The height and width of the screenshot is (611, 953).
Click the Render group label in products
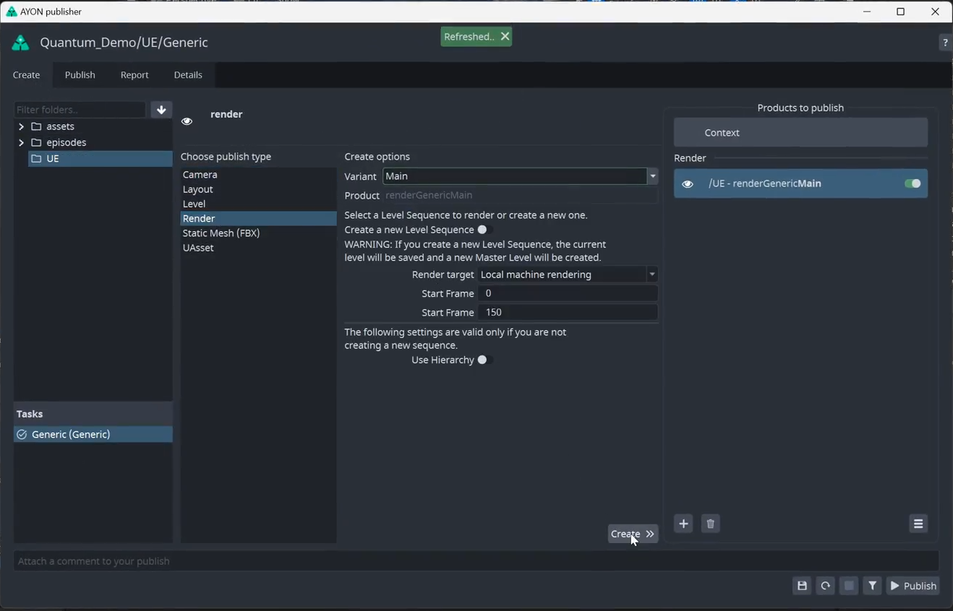point(690,158)
